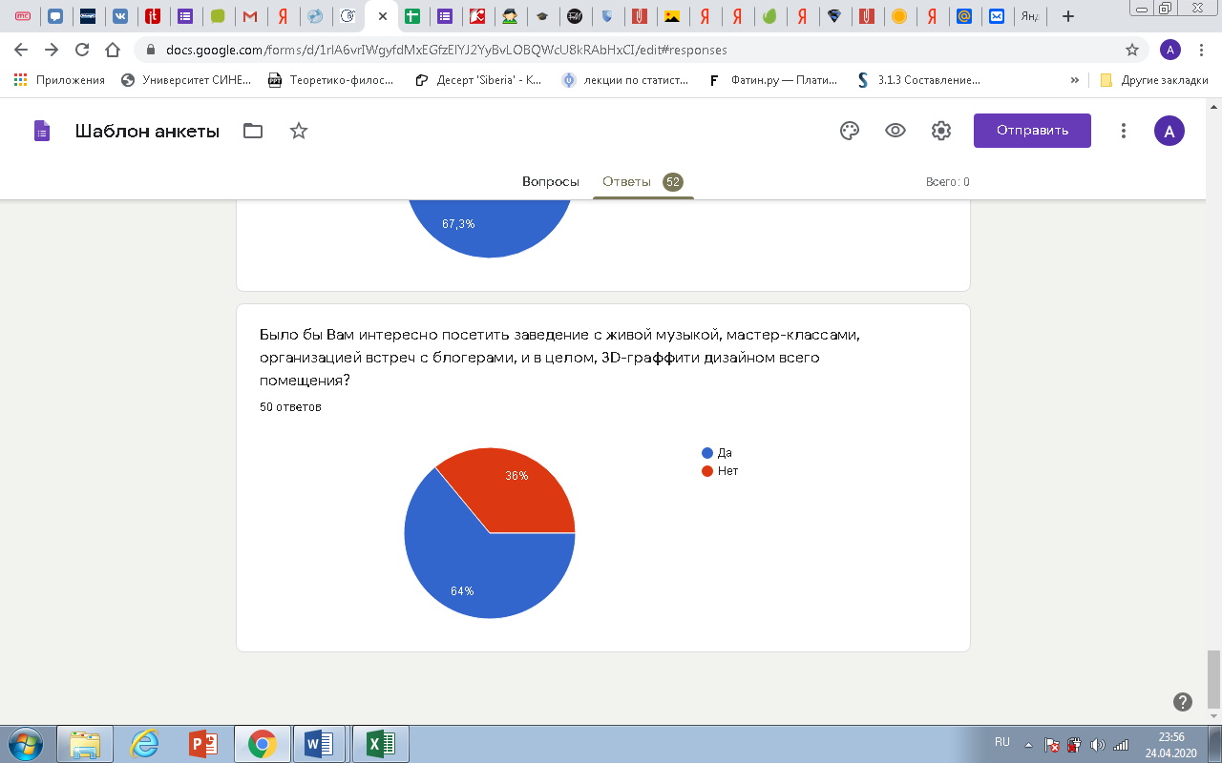The height and width of the screenshot is (763, 1222).
Task: Open a new browser tab
Action: coord(1068,16)
